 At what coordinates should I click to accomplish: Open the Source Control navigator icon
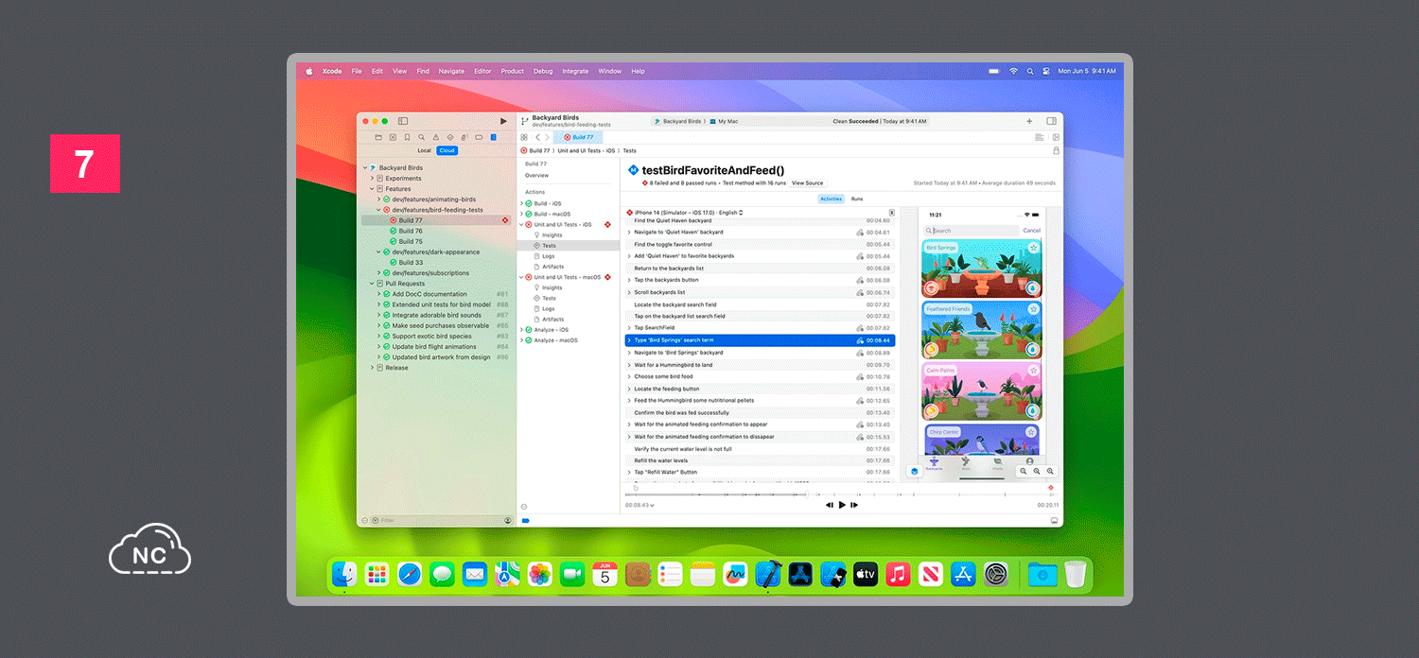pos(393,137)
